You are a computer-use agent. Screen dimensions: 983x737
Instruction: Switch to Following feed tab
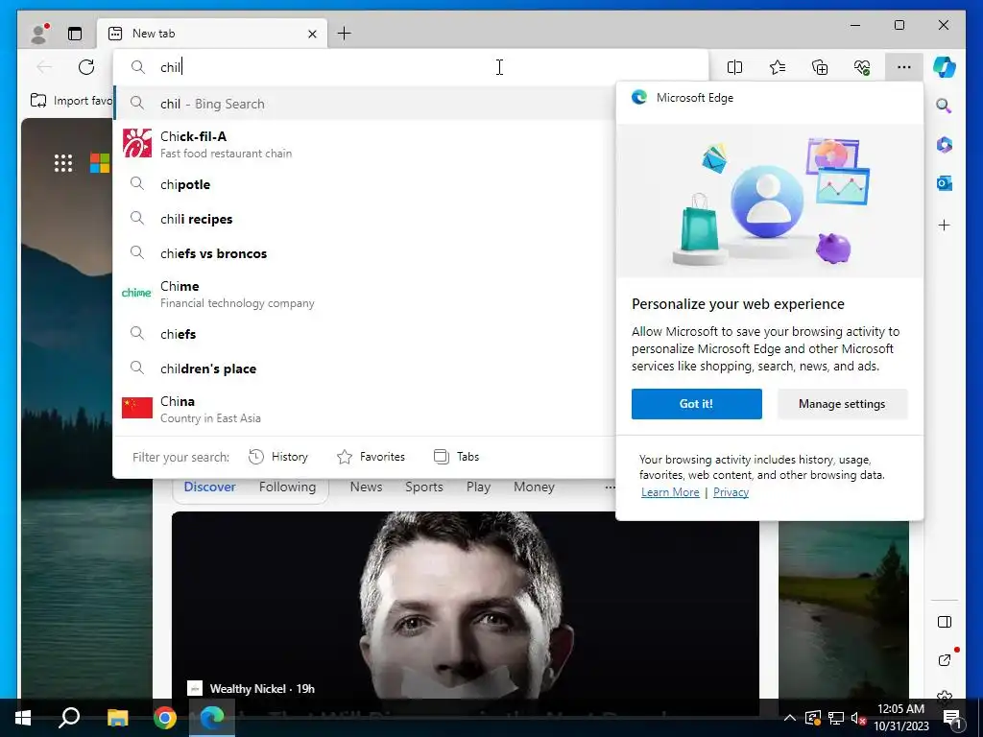(288, 487)
